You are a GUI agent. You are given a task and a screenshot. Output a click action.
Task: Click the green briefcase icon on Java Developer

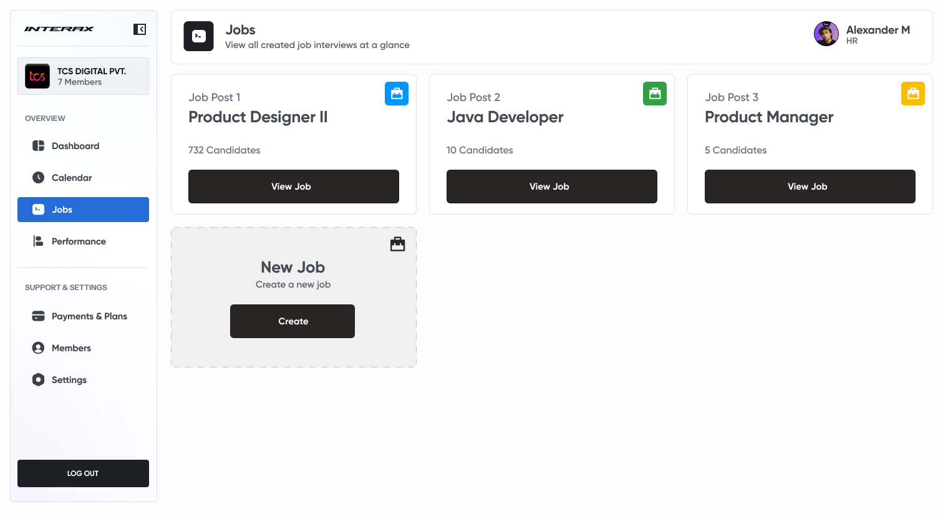pyautogui.click(x=655, y=94)
